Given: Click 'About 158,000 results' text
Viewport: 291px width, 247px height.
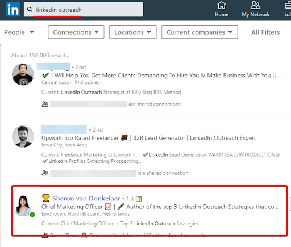Looking at the screenshot, I should (x=39, y=55).
